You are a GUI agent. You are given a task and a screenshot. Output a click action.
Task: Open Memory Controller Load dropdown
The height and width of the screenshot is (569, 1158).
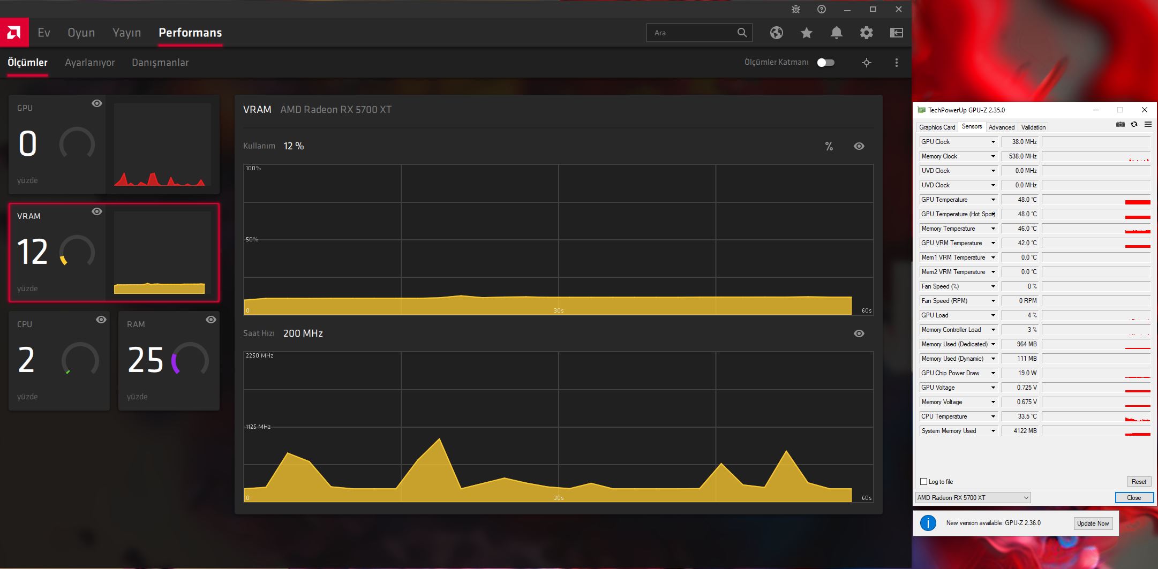993,330
